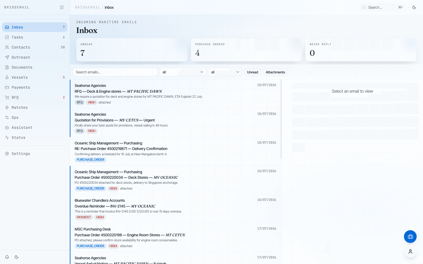423x264 pixels.
Task: Click the Tasks checkbox icon in sidebar
Action: [x=7, y=37]
